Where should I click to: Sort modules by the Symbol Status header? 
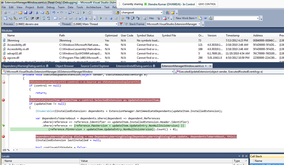(x=148, y=35)
